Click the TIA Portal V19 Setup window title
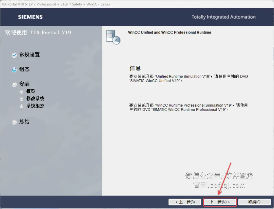This screenshot has height=209, width=274. tap(56, 4)
